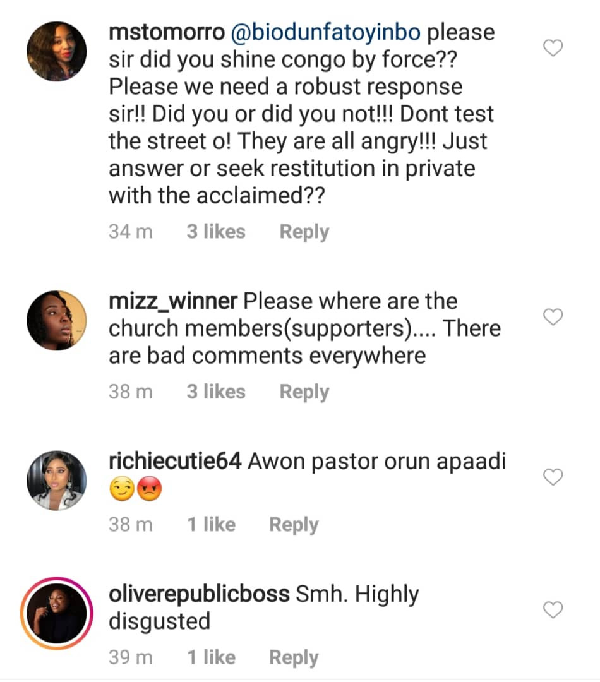
Task: Show the 3 likes on mstomorro's comment
Action: [216, 232]
